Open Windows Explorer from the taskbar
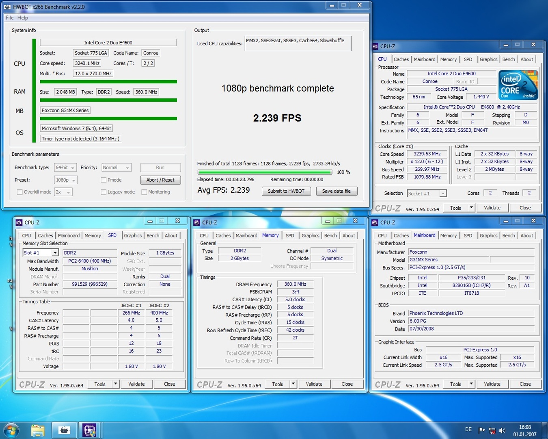 [38, 430]
